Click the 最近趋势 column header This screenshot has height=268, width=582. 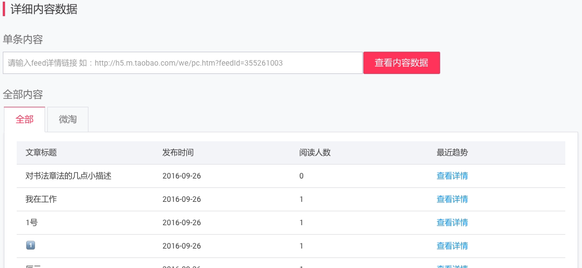pyautogui.click(x=452, y=152)
